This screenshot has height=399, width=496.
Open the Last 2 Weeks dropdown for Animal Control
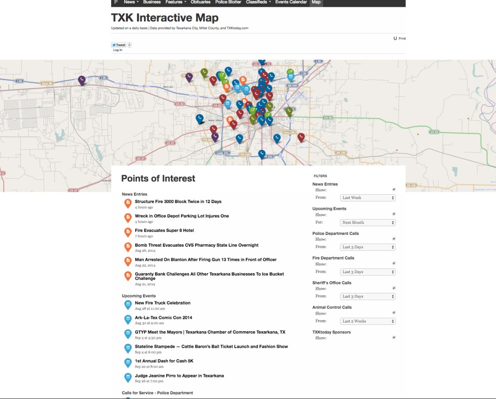click(x=367, y=321)
